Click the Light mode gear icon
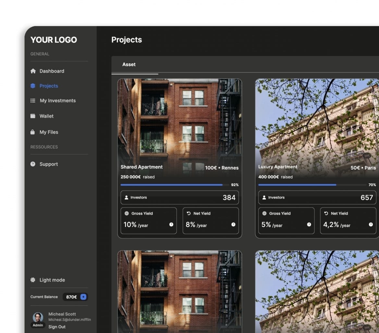This screenshot has width=379, height=333. click(x=33, y=280)
